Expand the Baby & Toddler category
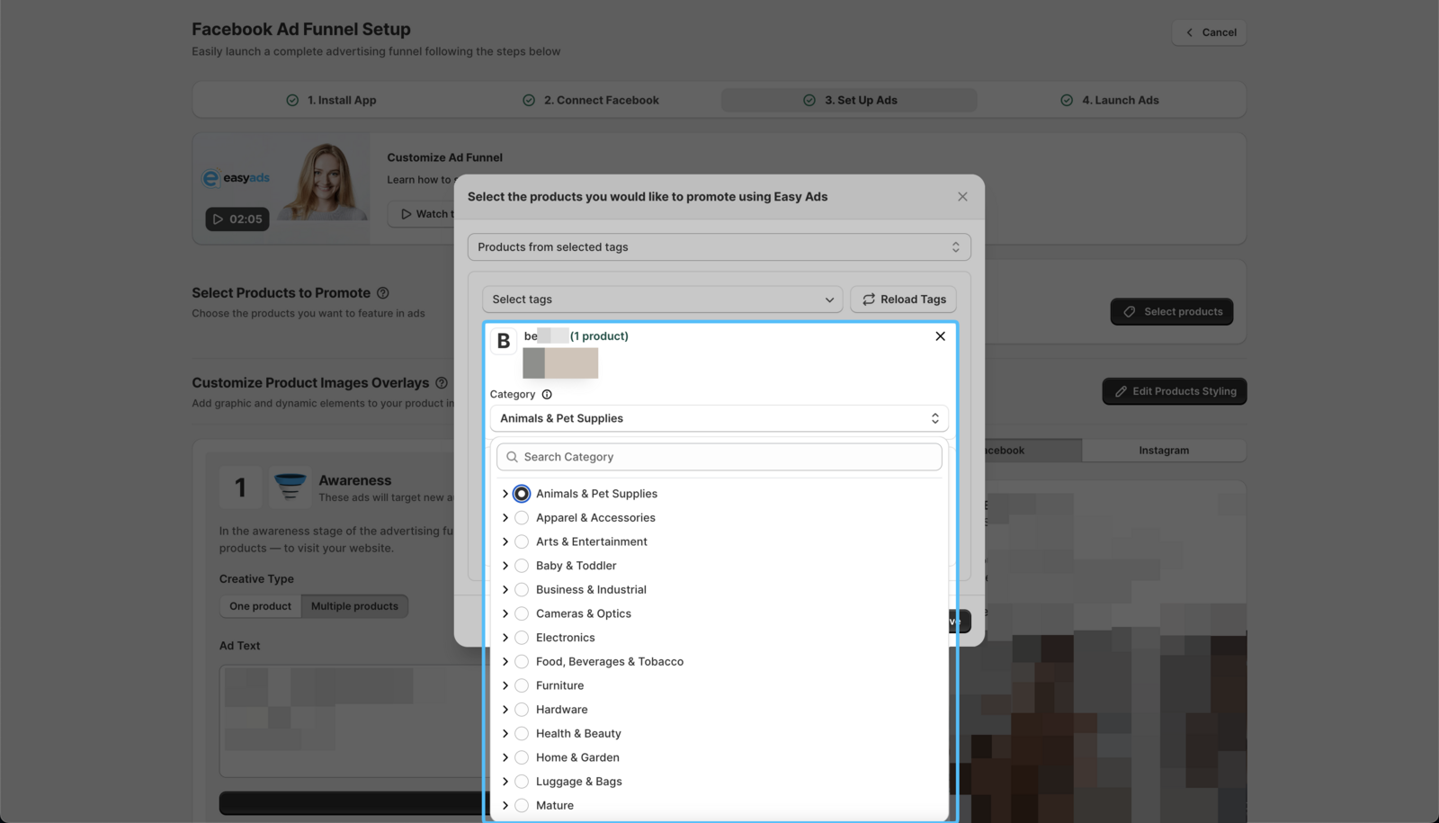The image size is (1439, 823). point(505,565)
